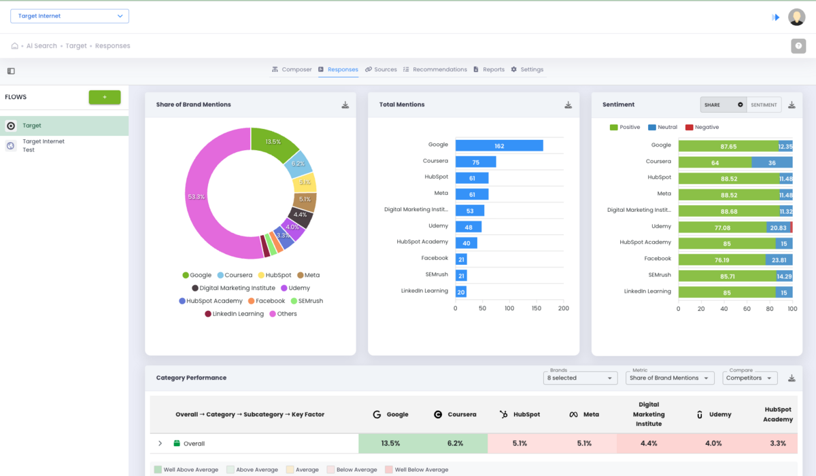This screenshot has height=476, width=816.
Task: Download the Category Performance table
Action: coord(792,378)
